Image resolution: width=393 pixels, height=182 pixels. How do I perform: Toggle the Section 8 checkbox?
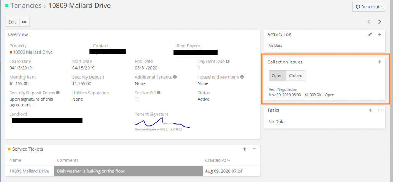tap(137, 99)
